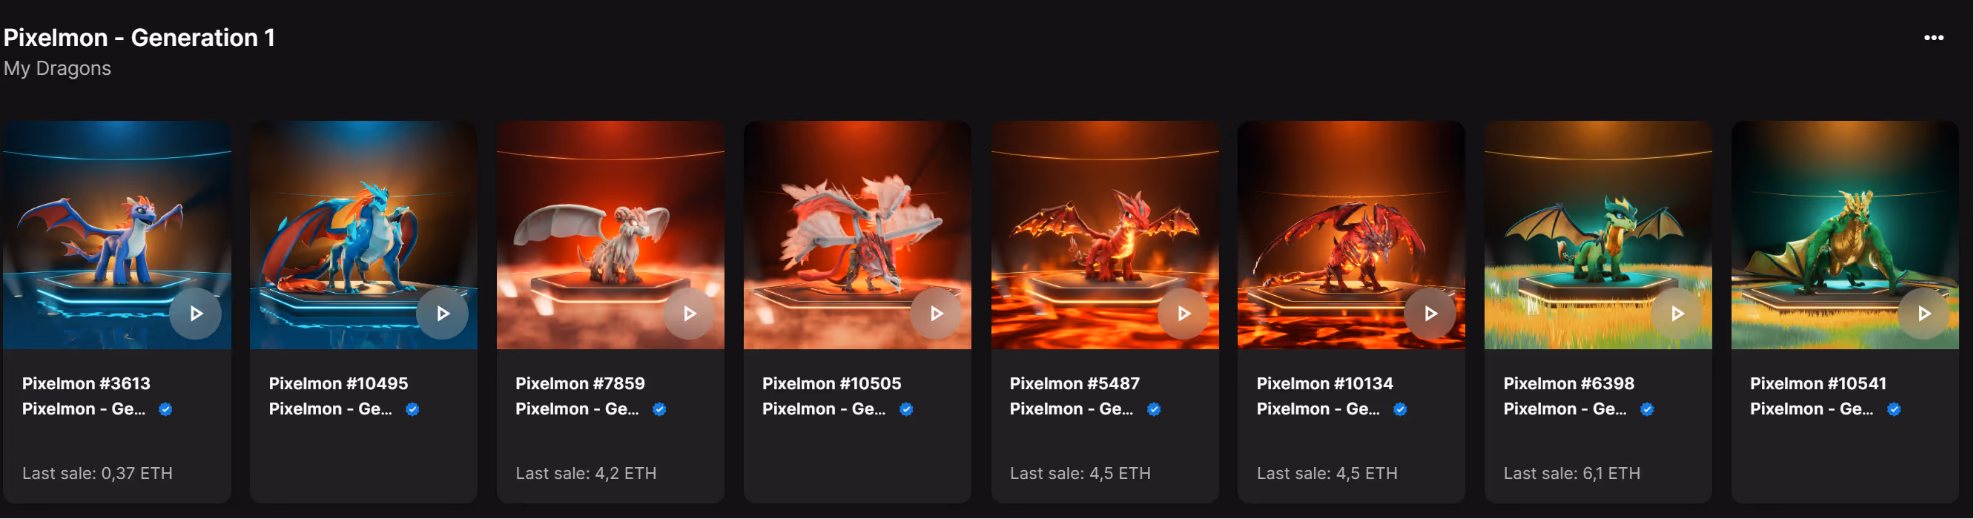Select the Pixelmon #7859 white dragon thumbnail
The image size is (1974, 519).
point(610,235)
